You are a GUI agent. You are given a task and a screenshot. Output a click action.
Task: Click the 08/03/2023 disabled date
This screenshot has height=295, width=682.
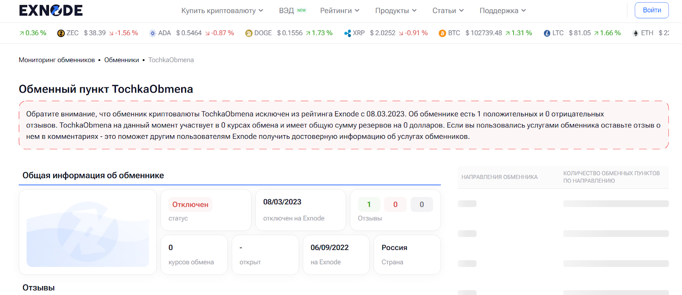point(282,202)
